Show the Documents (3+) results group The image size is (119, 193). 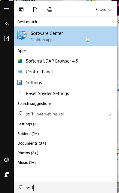tap(32, 143)
